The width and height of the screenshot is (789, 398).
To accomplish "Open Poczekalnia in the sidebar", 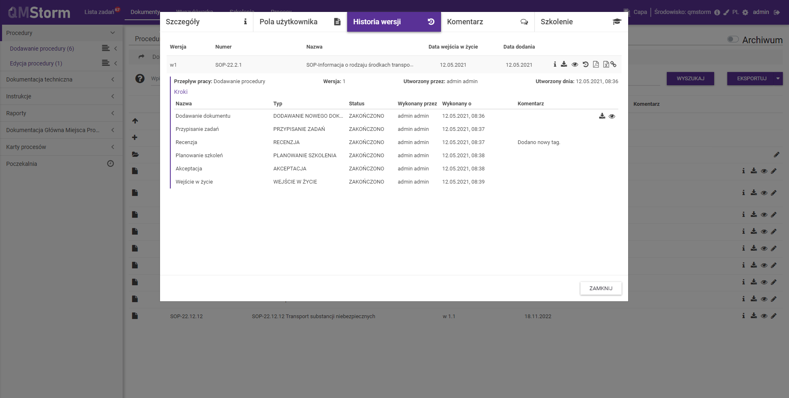I will (x=22, y=164).
